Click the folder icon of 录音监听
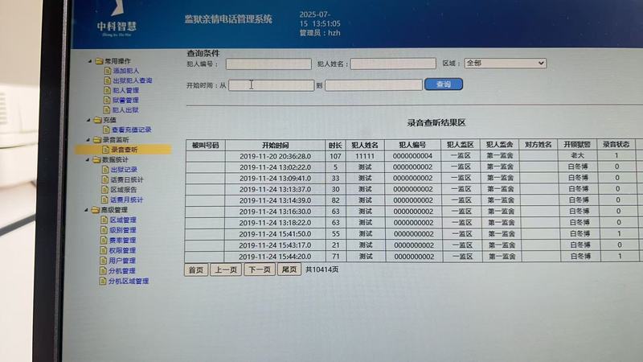 point(97,139)
